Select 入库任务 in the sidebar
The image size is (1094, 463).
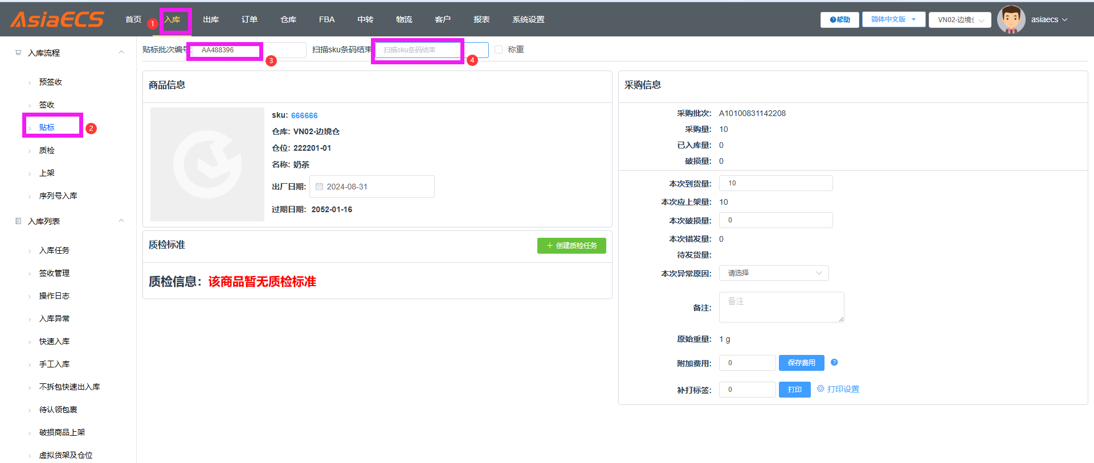click(54, 250)
